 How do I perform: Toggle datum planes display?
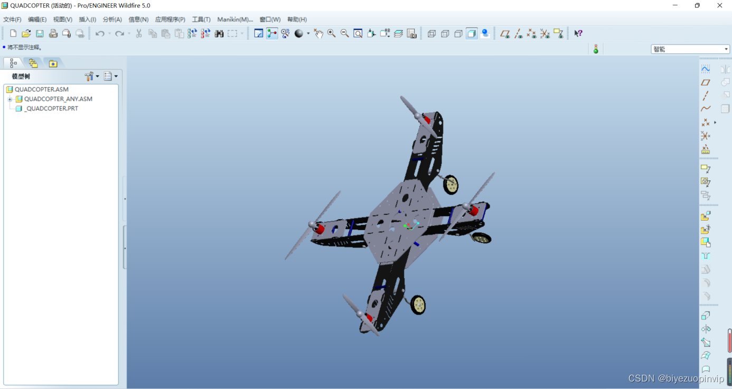[x=505, y=33]
